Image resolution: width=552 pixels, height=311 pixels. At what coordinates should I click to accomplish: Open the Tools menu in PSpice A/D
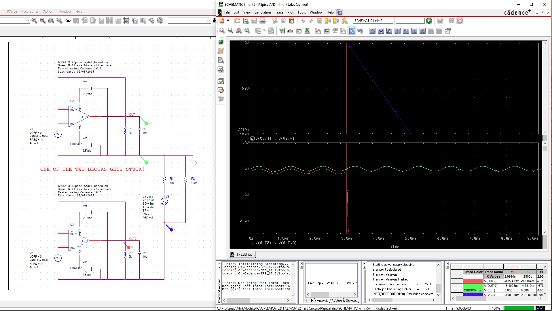pos(301,12)
